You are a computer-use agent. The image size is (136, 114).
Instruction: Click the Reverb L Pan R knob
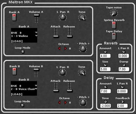pos(124,52)
